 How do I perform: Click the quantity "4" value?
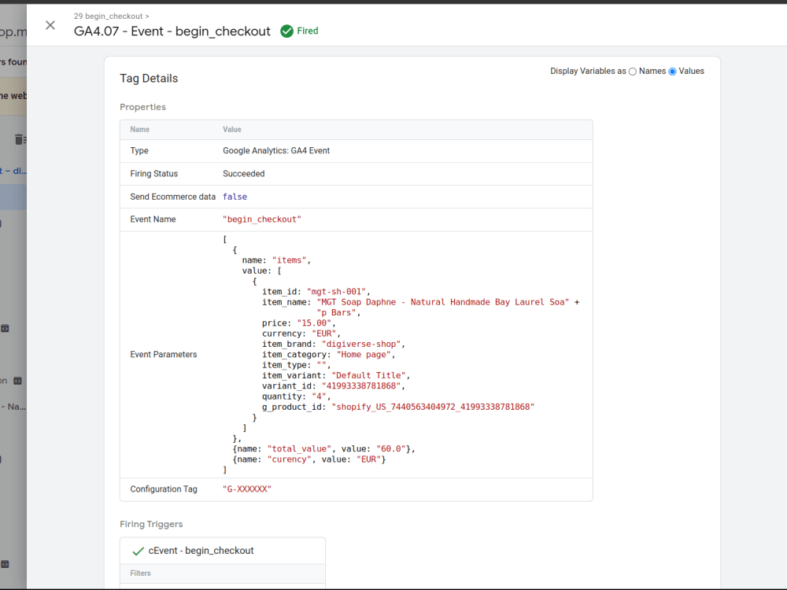tap(320, 396)
